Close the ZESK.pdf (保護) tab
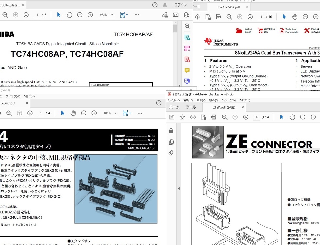The image size is (320, 245). (x=243, y=107)
